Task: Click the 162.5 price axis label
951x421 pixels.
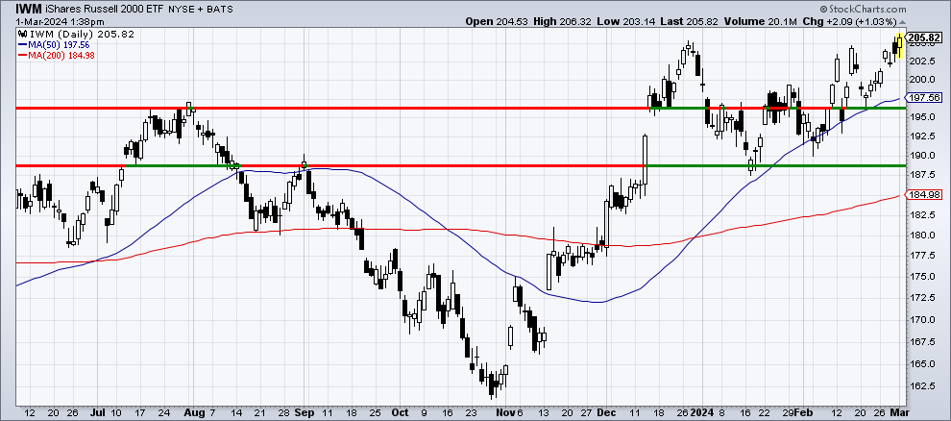Action: pos(920,385)
